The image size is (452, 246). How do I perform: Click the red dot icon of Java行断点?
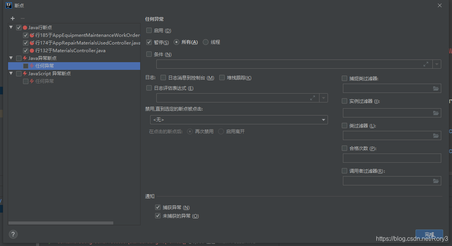[x=25, y=27]
